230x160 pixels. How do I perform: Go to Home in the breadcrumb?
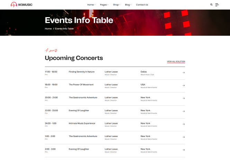(48, 29)
